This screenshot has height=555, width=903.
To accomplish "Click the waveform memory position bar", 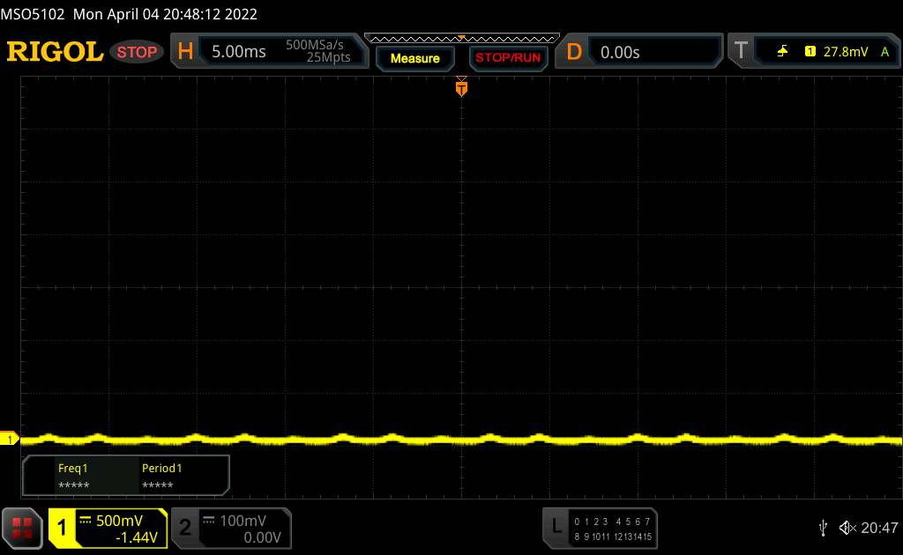I will pyautogui.click(x=462, y=38).
